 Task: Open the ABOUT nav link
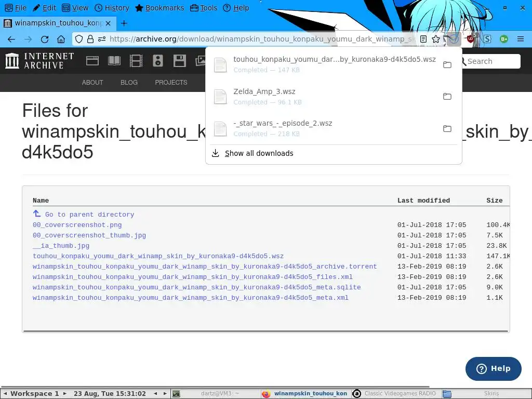coord(92,83)
